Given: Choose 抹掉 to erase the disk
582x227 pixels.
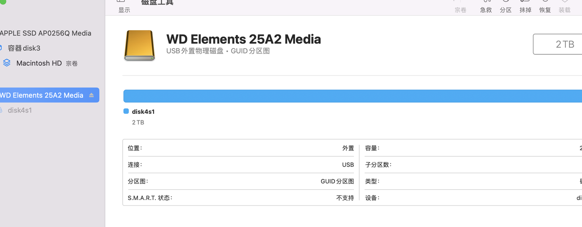Looking at the screenshot, I should click(525, 7).
